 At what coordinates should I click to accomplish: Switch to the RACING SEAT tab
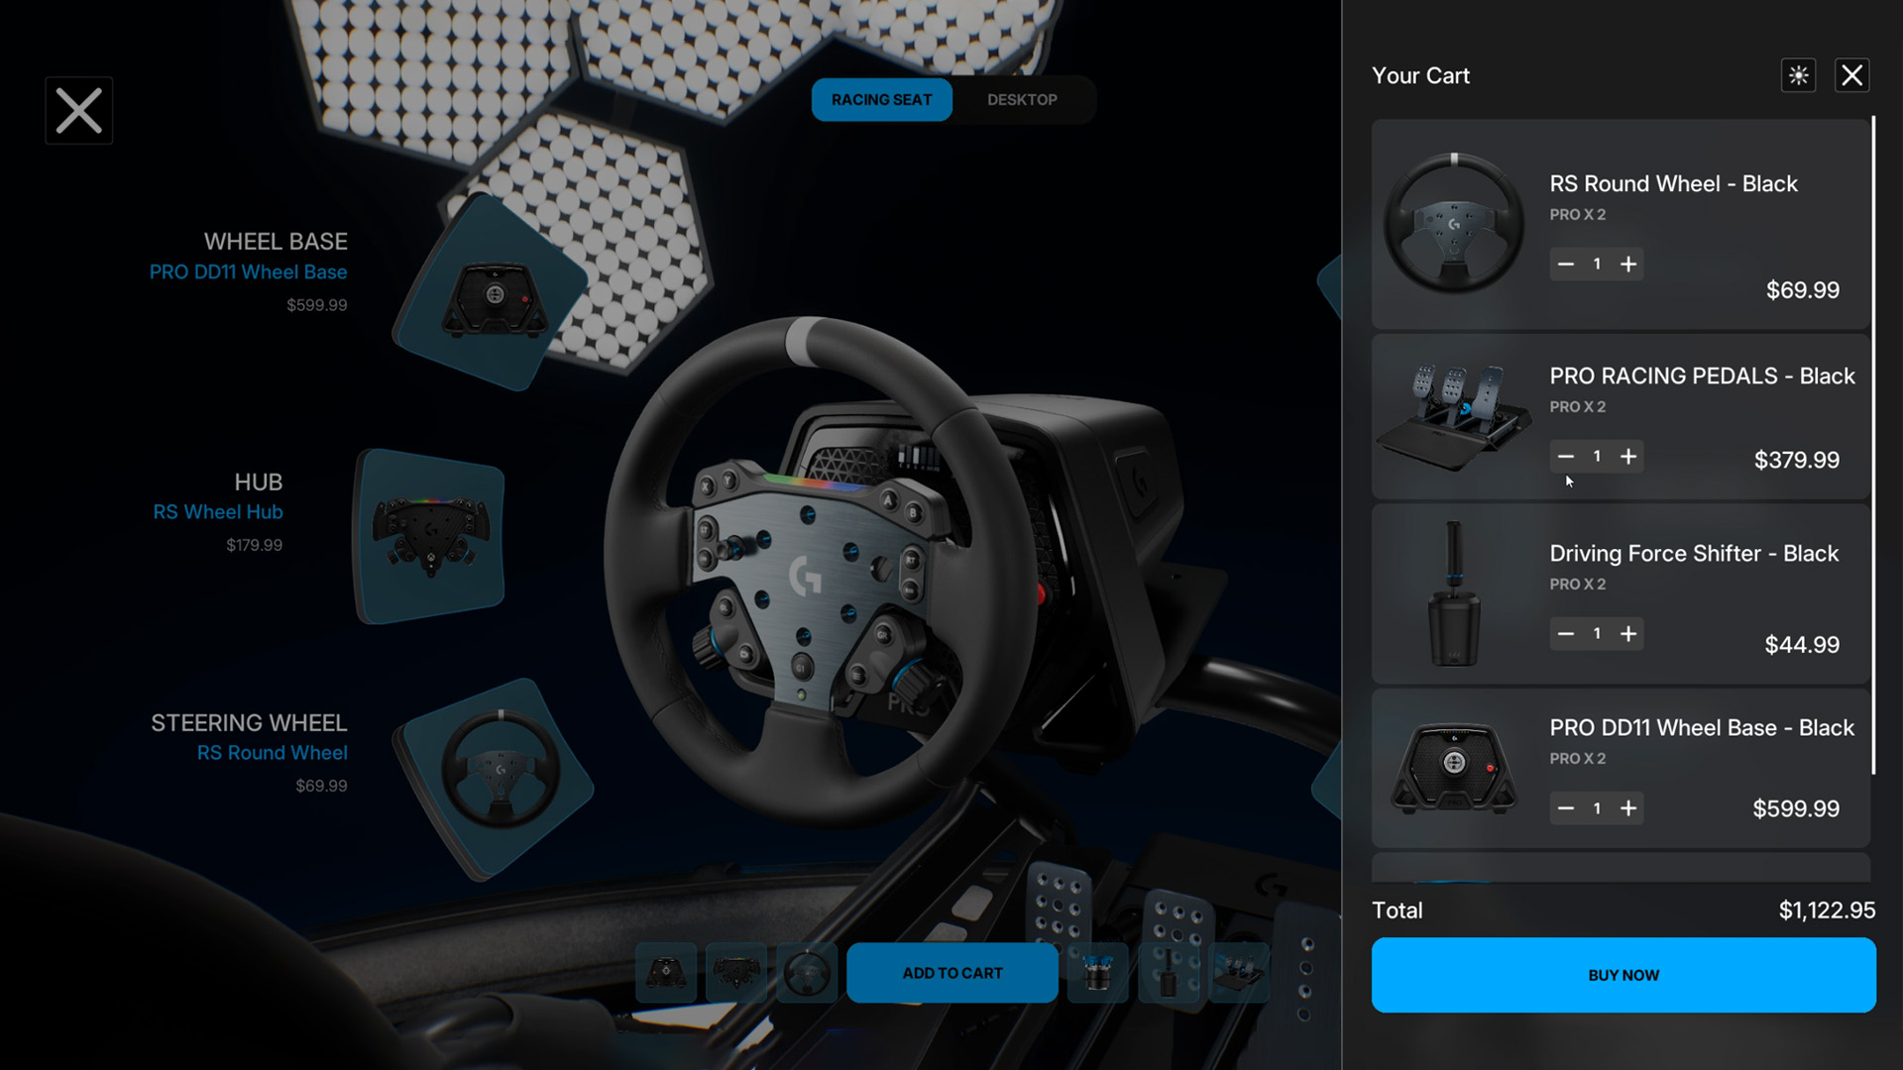point(881,99)
